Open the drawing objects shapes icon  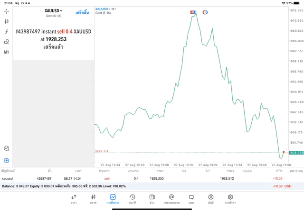7,42
